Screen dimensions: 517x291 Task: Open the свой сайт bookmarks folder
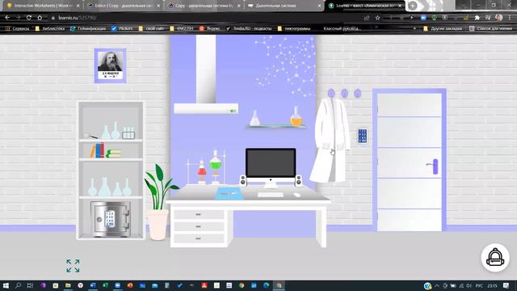151,29
